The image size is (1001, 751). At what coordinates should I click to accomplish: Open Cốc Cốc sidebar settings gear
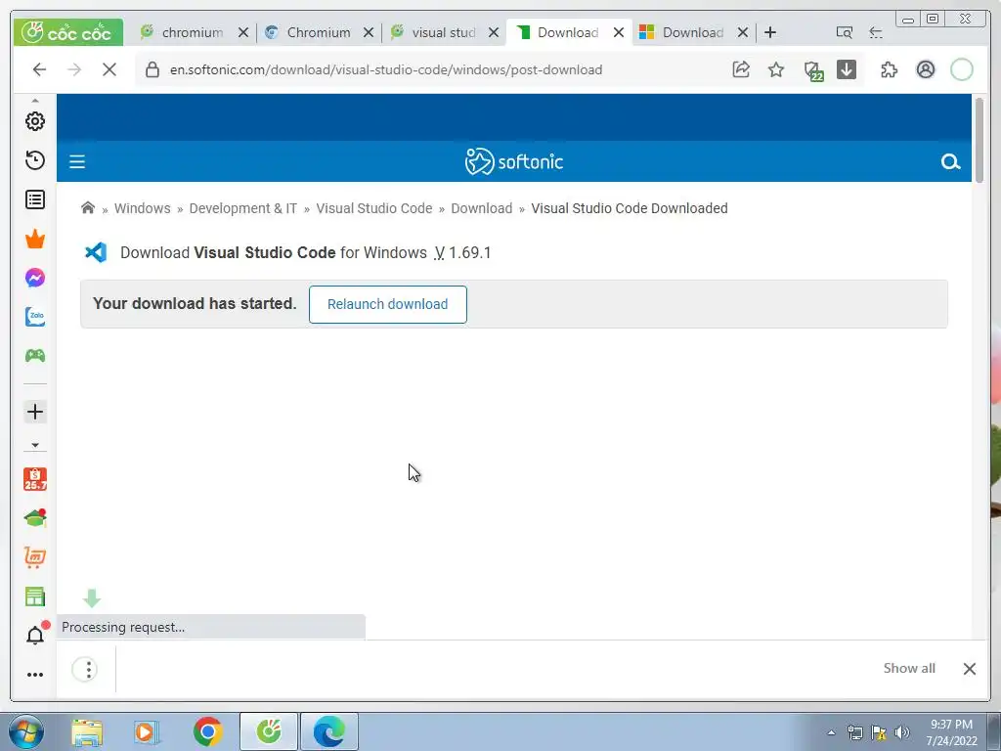point(35,121)
